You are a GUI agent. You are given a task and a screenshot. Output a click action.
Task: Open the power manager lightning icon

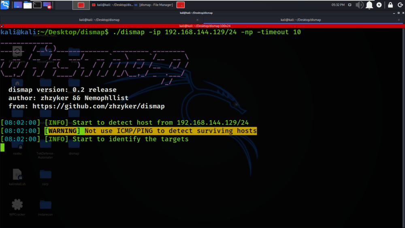[x=379, y=5]
